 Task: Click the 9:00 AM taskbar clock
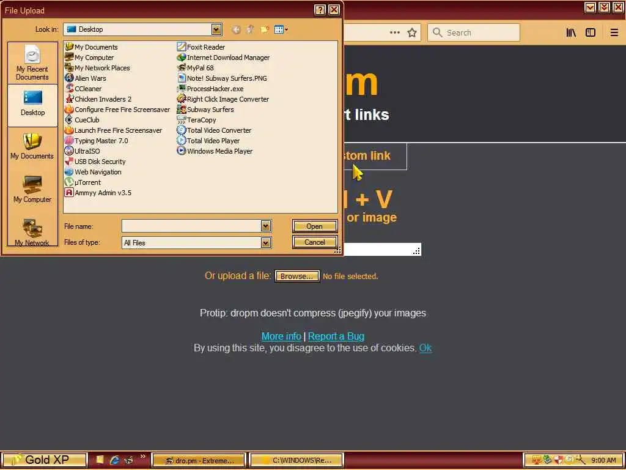pos(603,460)
